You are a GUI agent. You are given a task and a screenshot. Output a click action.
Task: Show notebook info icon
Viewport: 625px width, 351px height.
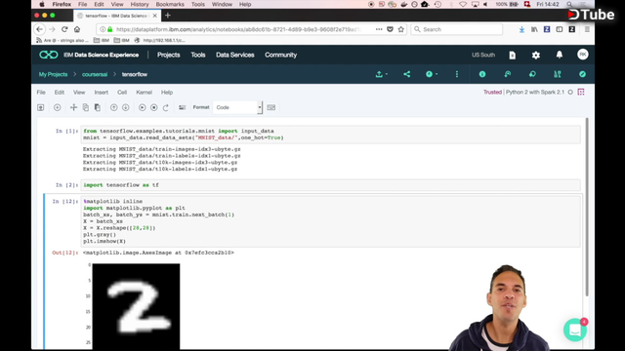click(x=482, y=74)
